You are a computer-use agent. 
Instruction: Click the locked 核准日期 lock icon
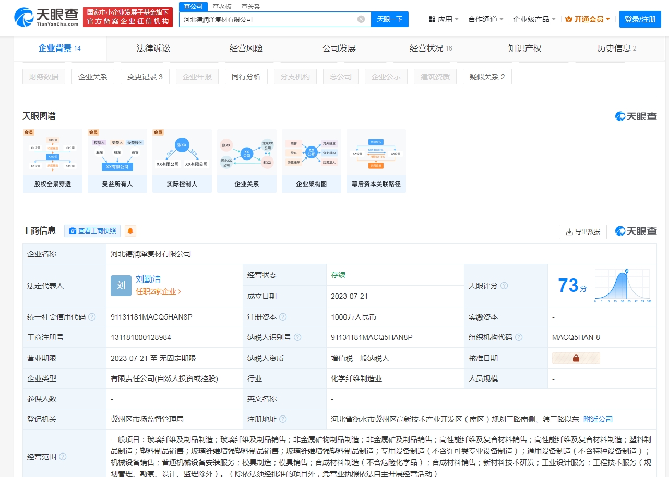pyautogui.click(x=576, y=358)
